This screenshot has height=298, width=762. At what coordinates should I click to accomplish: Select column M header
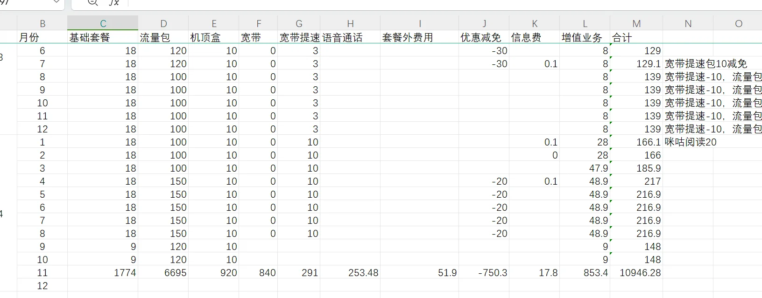[x=636, y=24]
